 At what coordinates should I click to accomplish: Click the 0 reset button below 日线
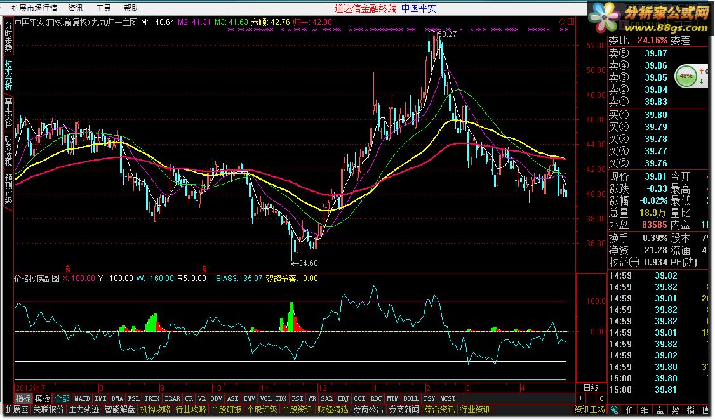(601, 398)
